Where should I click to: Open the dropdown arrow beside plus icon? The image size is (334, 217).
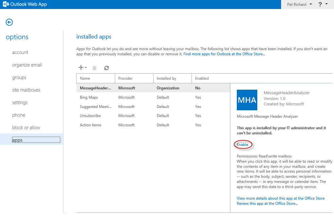(86, 68)
